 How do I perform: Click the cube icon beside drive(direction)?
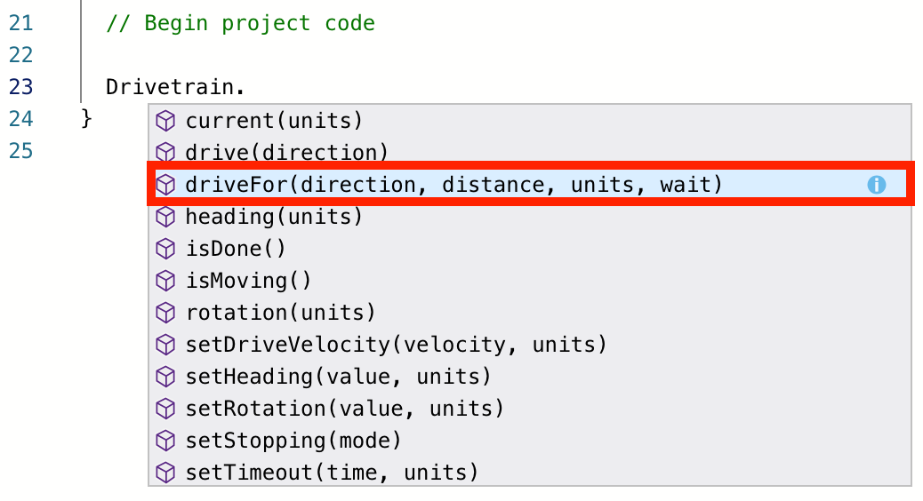click(165, 153)
